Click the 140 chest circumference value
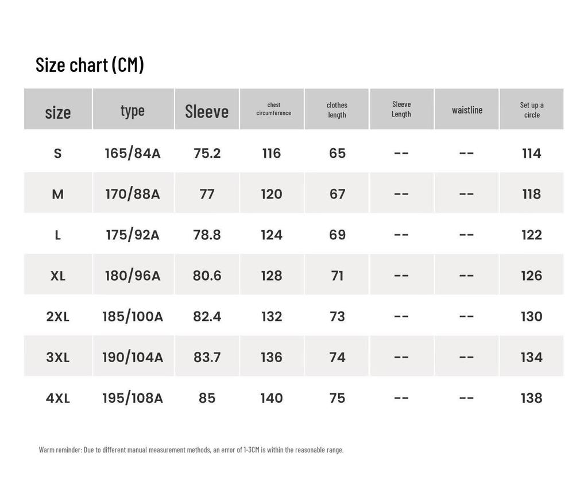 point(272,398)
